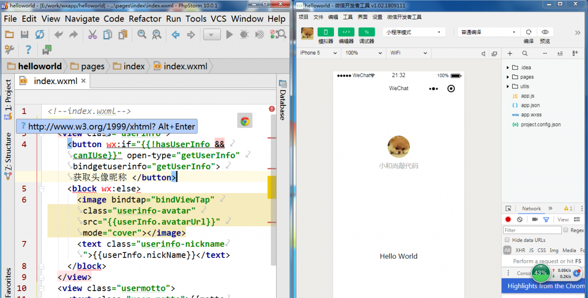
Task: Click the Filter input in Network panel
Action: pyautogui.click(x=532, y=230)
